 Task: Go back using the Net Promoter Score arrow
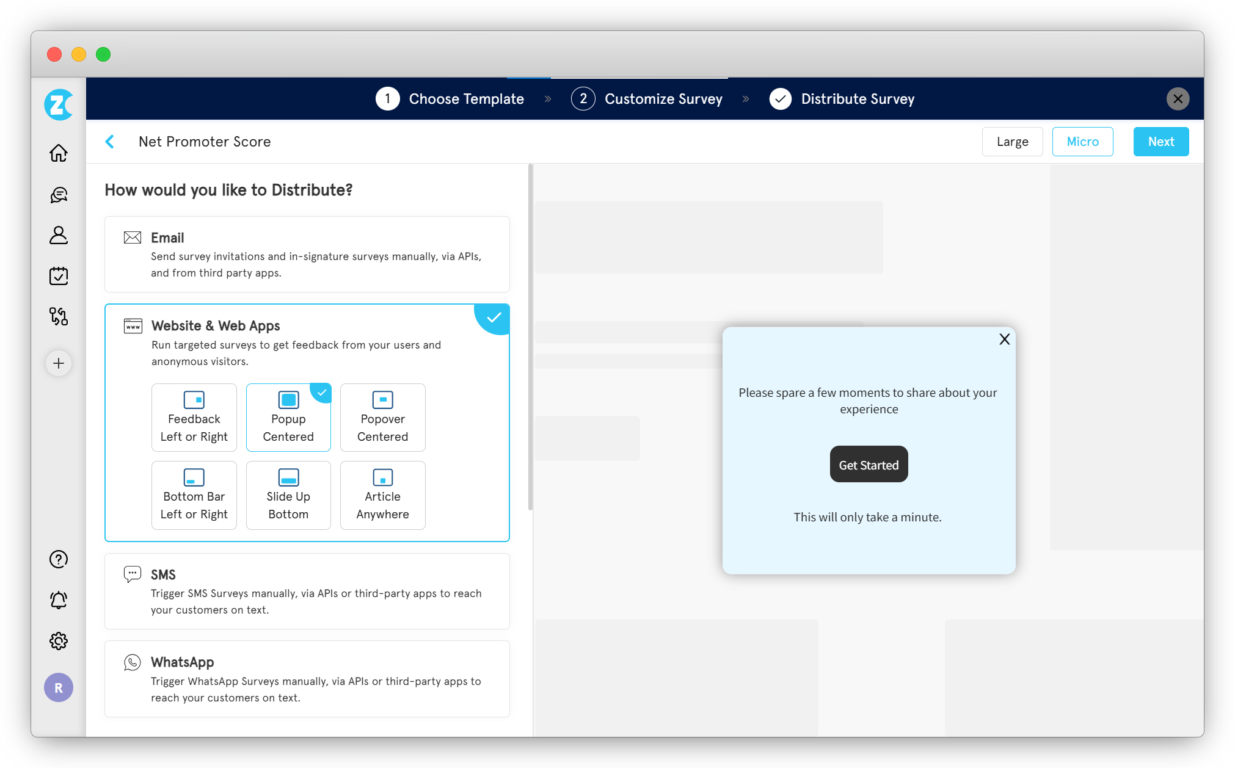(x=110, y=141)
